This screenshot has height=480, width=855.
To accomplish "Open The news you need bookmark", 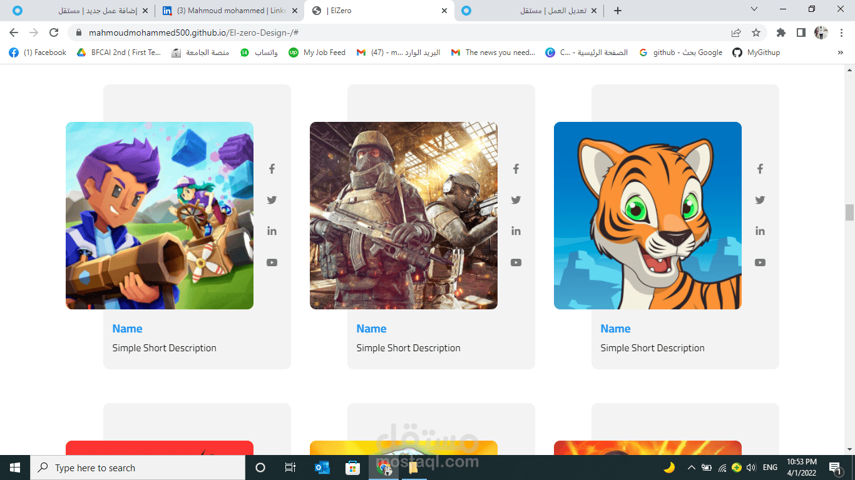I will [x=493, y=52].
